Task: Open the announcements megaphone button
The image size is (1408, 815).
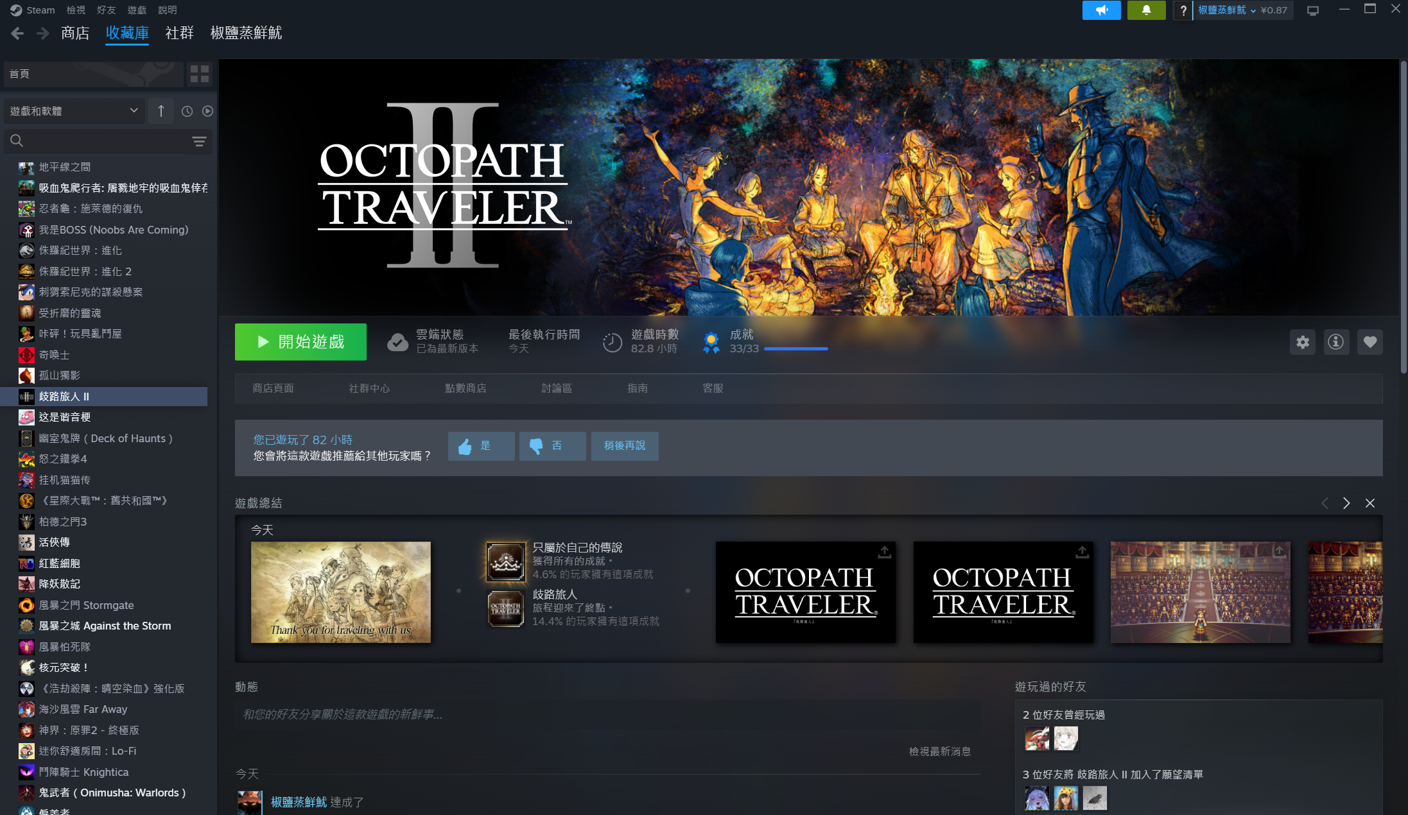Action: [x=1101, y=10]
